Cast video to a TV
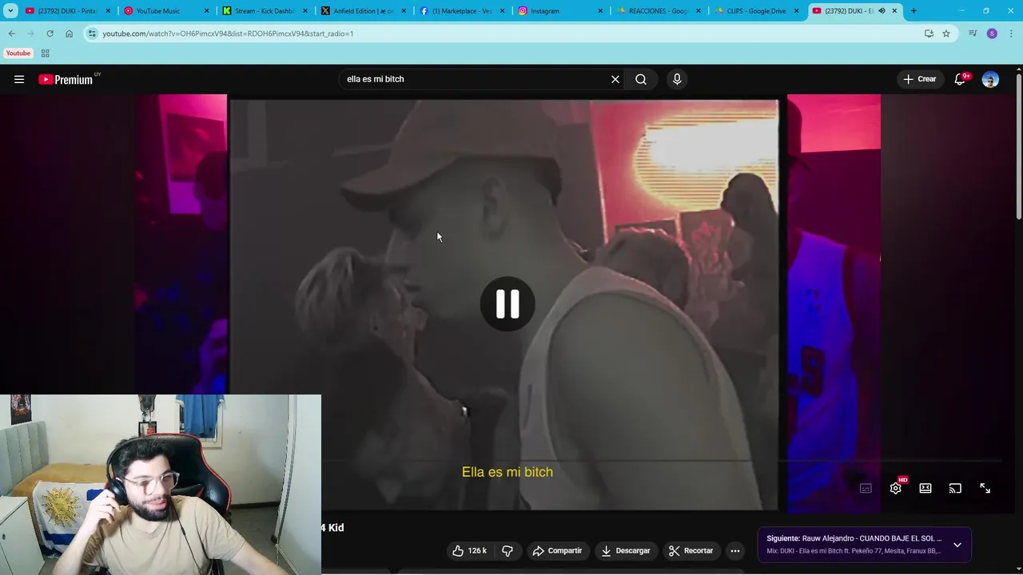 [x=955, y=488]
